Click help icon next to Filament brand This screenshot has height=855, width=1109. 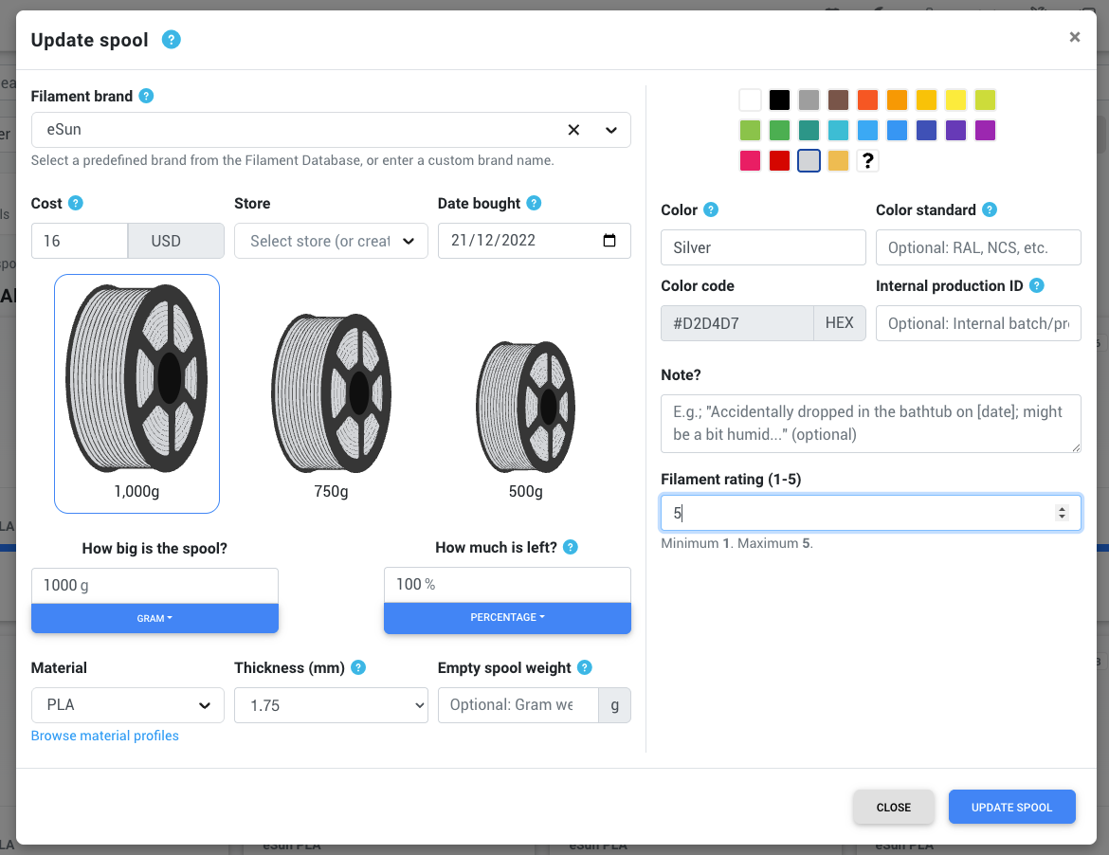[x=146, y=96]
